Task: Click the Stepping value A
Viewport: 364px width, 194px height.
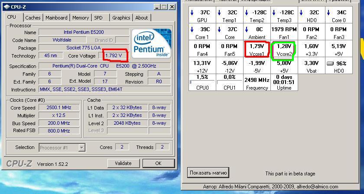Action: coord(159,74)
